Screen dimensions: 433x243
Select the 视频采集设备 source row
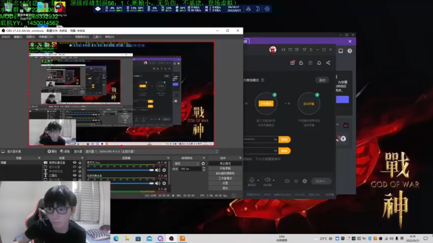(63, 163)
